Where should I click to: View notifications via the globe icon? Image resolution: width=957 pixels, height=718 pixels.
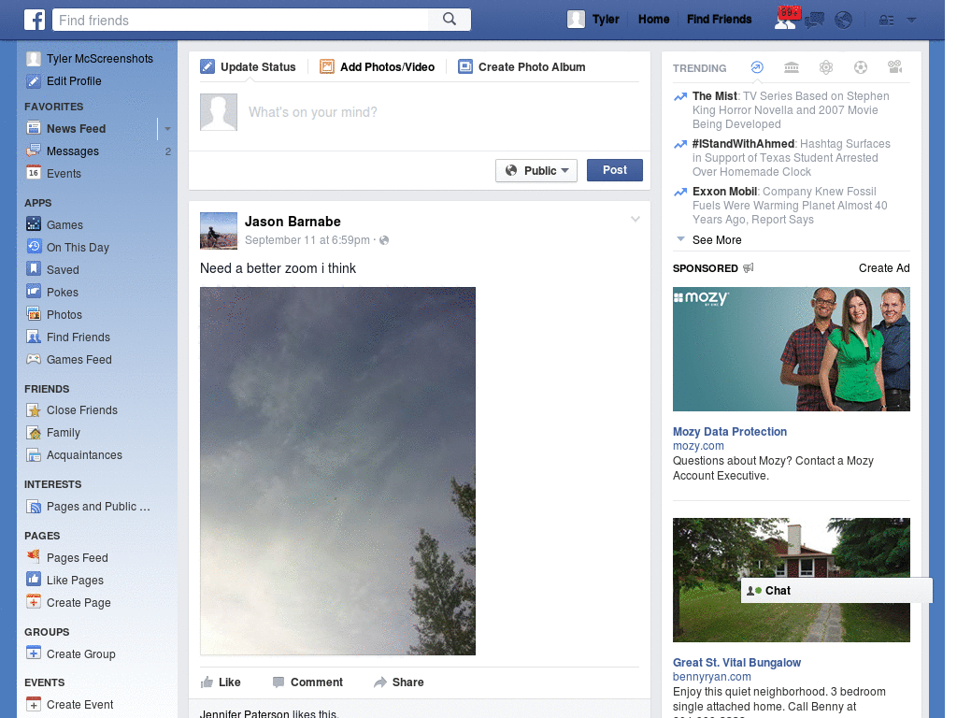(844, 19)
